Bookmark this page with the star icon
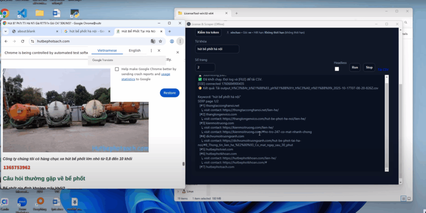This screenshot has width=426, height=213. pyautogui.click(x=160, y=41)
